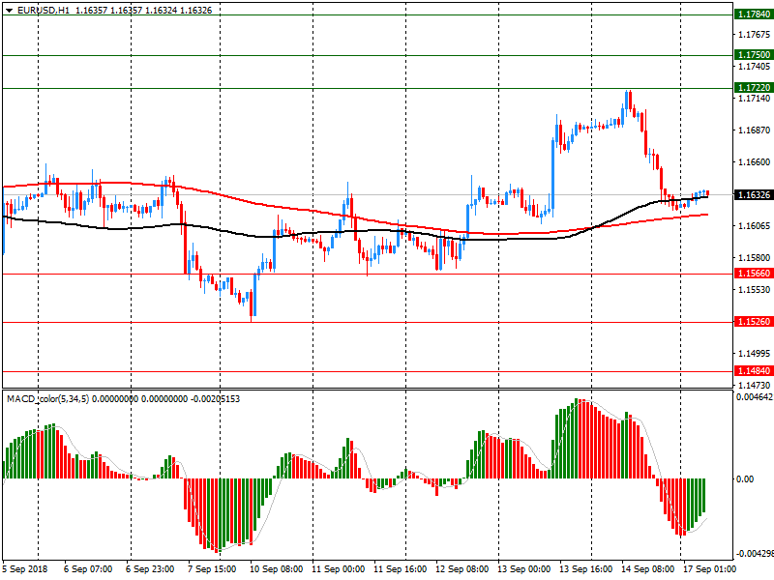Click the 1.14995 price scale value
The image size is (774, 580).
pyautogui.click(x=754, y=353)
